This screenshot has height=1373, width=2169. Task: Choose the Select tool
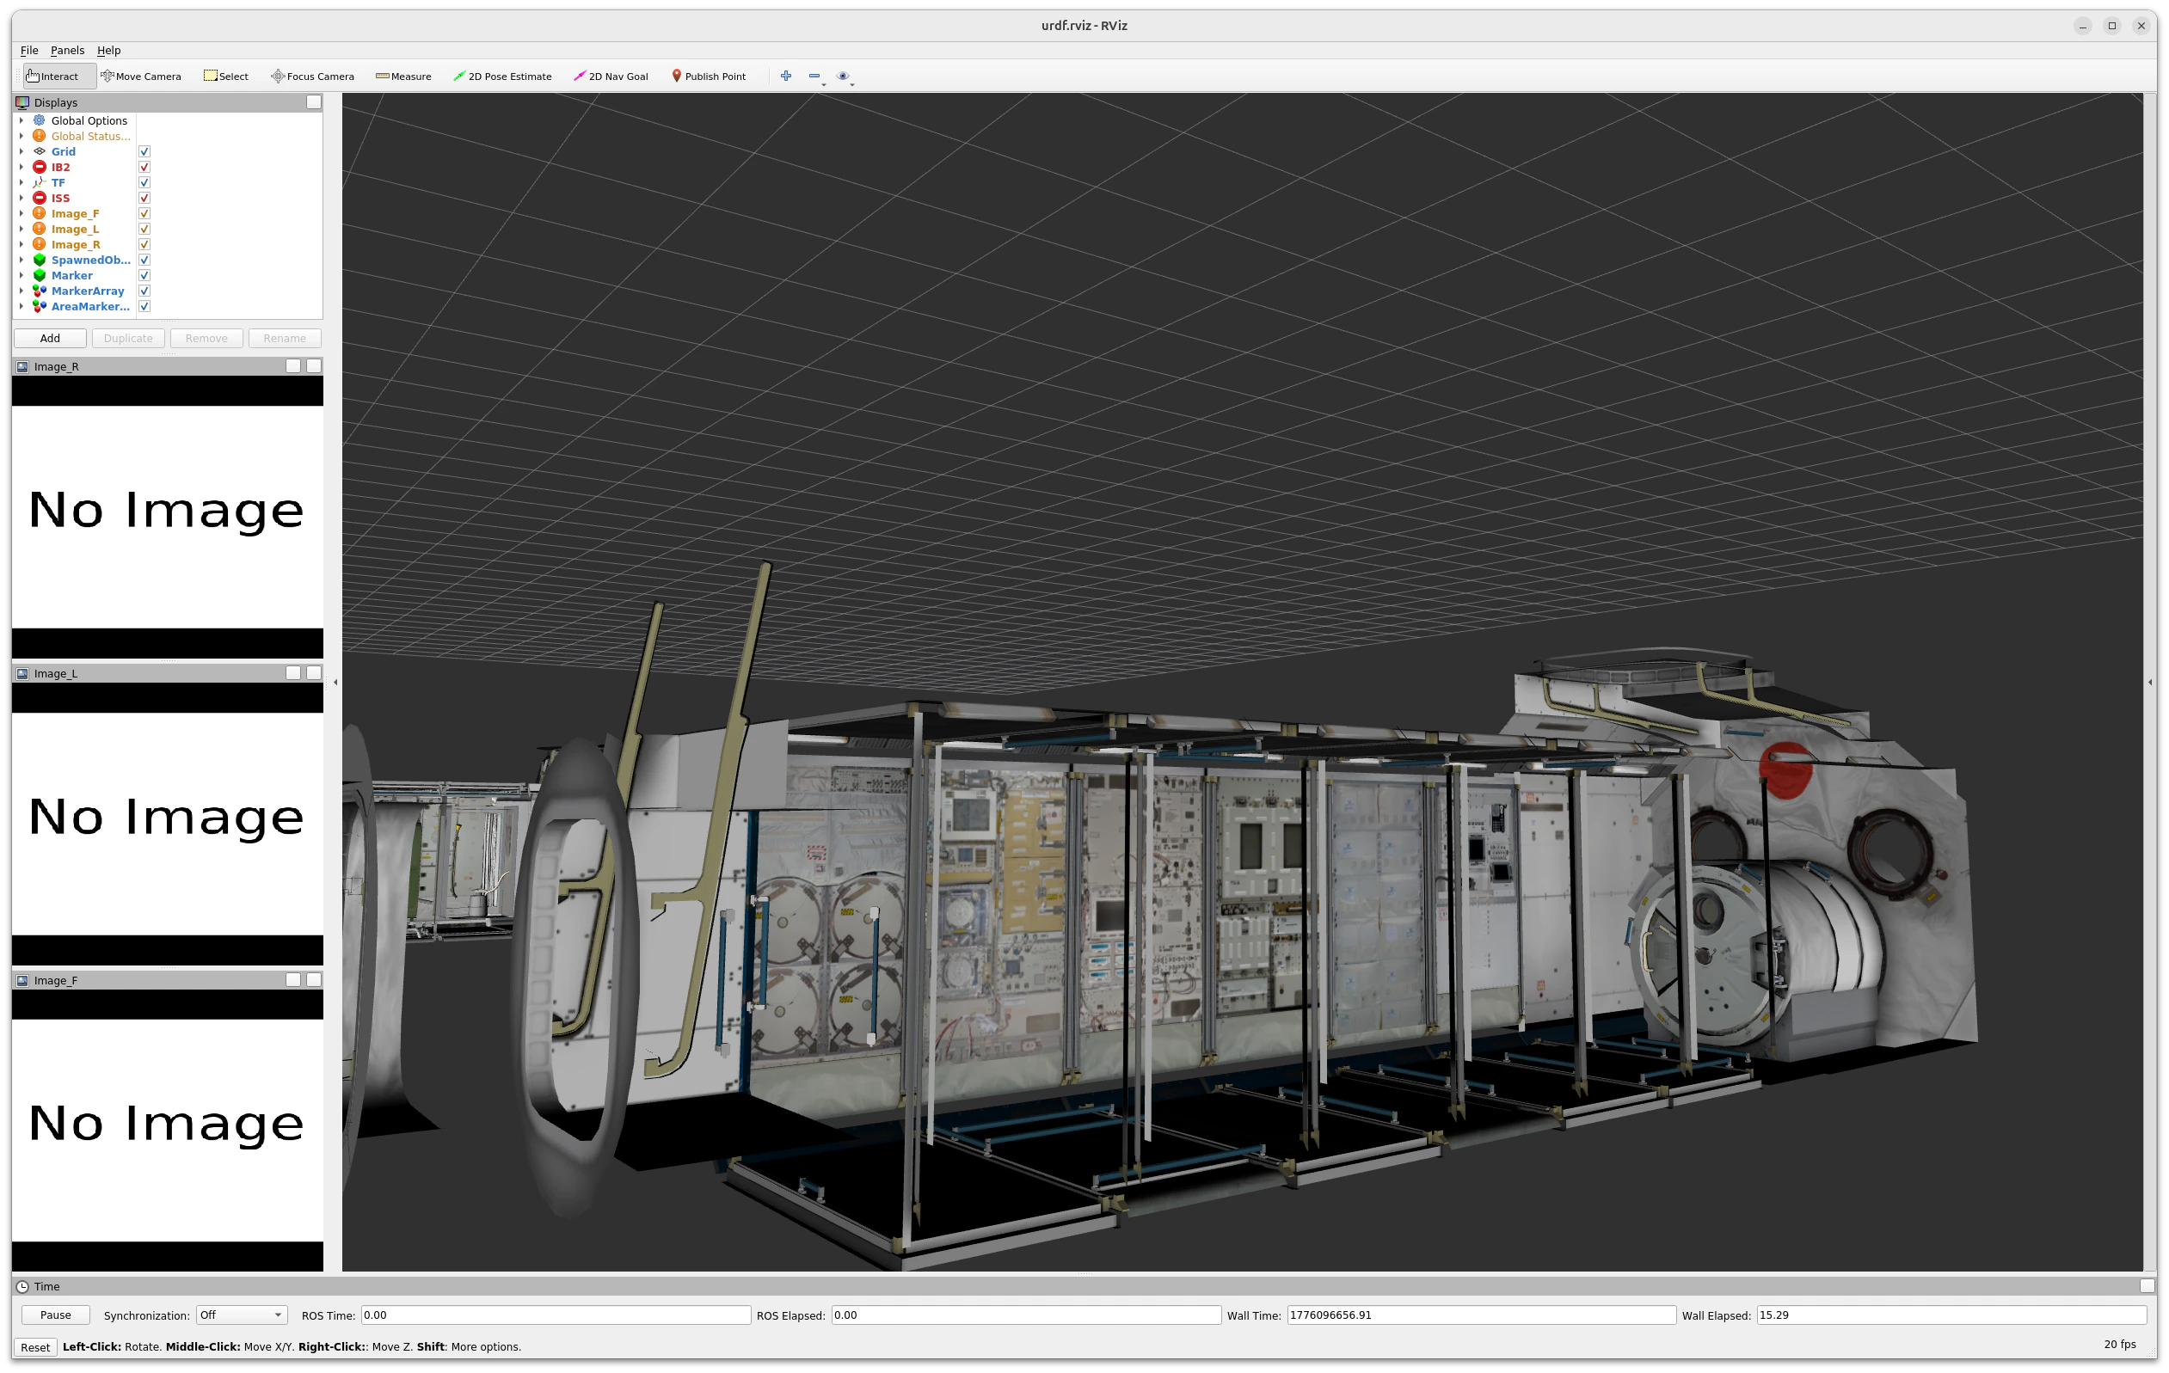226,77
